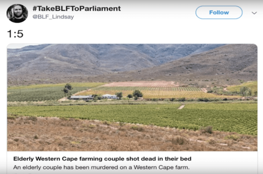Click the tall tree beside the farm buildings
The height and width of the screenshot is (174, 263).
tap(68, 90)
